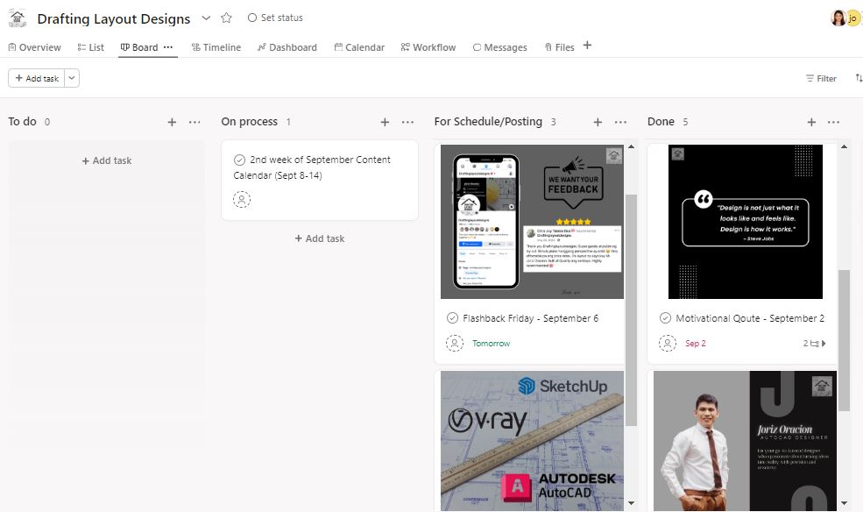Toggle Motivational Qoute - September 2 completion
This screenshot has width=863, height=512.
[665, 318]
